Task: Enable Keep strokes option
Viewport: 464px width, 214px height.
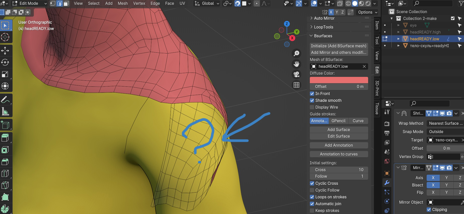Action: [312, 210]
